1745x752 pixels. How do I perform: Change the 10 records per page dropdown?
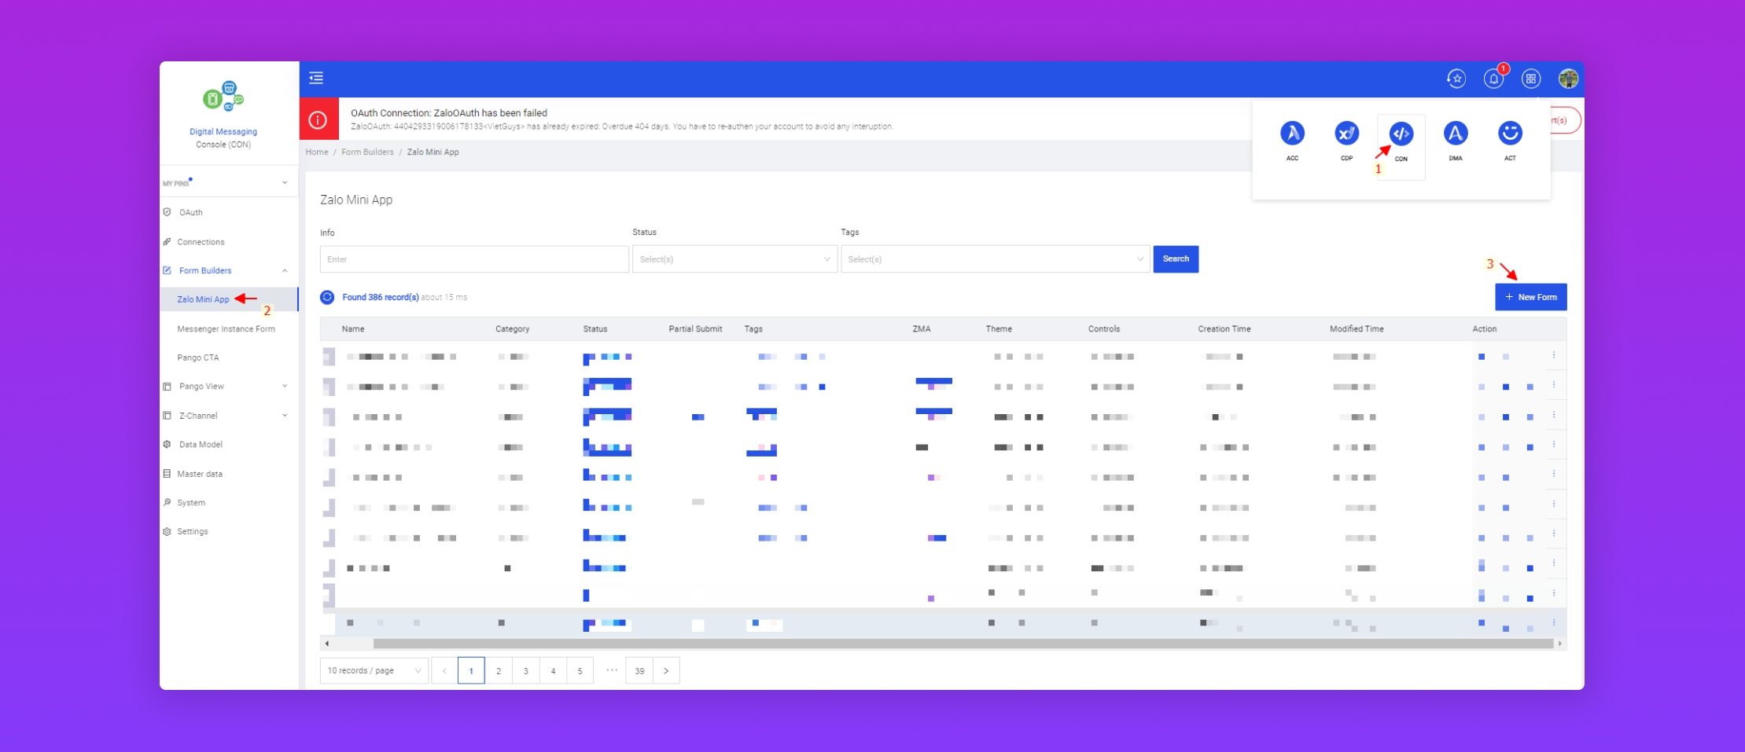(374, 670)
